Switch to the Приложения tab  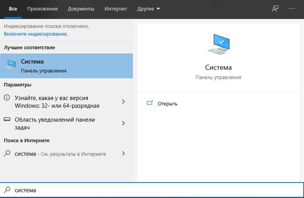pyautogui.click(x=42, y=9)
